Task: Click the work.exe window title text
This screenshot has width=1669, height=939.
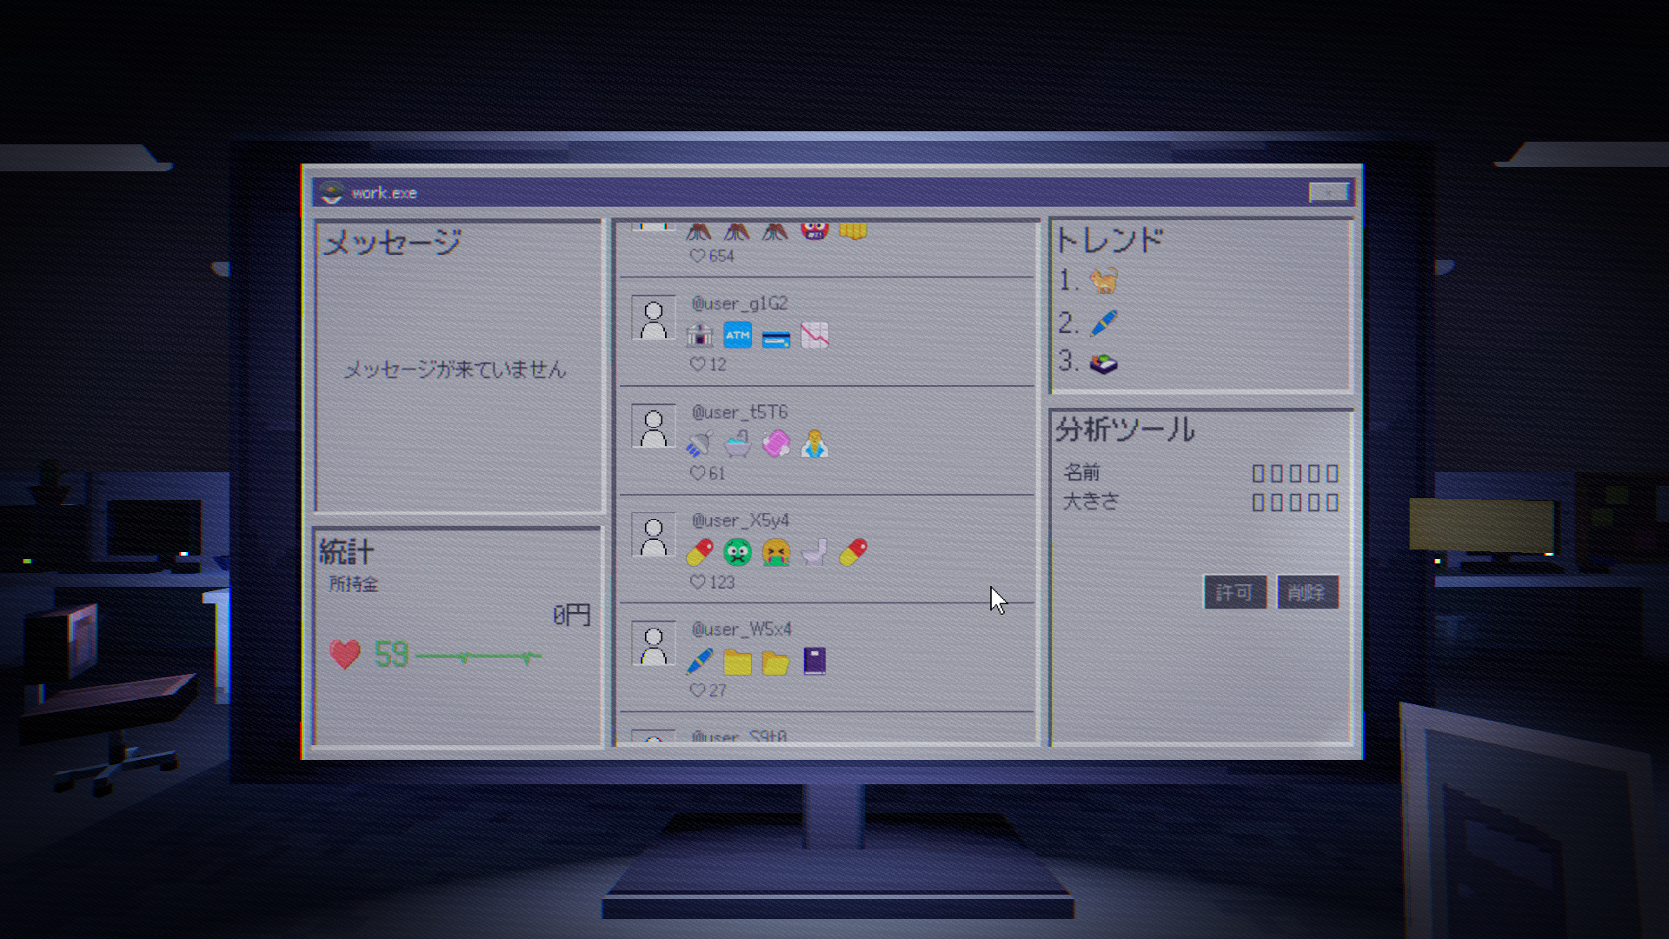Action: pyautogui.click(x=384, y=193)
